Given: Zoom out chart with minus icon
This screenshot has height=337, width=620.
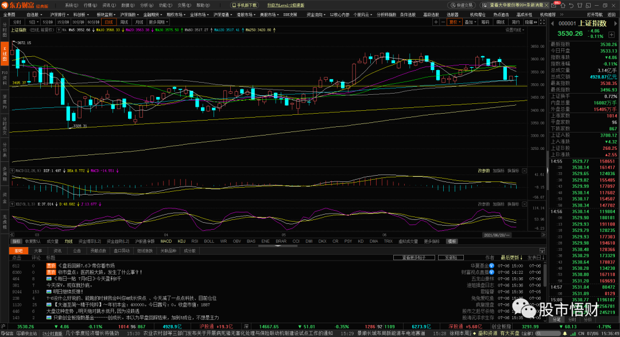Looking at the screenshot, I should click(x=443, y=22).
